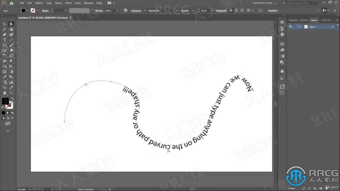Select the Selection tool (black arrow)
This screenshot has width=340, height=191.
pyautogui.click(x=5, y=24)
